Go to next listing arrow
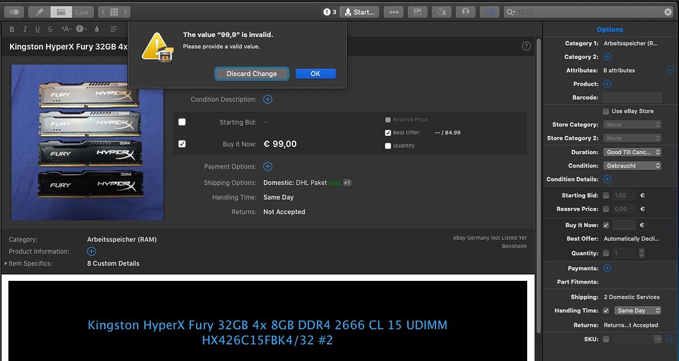Screen dimensions: 679x361 click(125, 12)
